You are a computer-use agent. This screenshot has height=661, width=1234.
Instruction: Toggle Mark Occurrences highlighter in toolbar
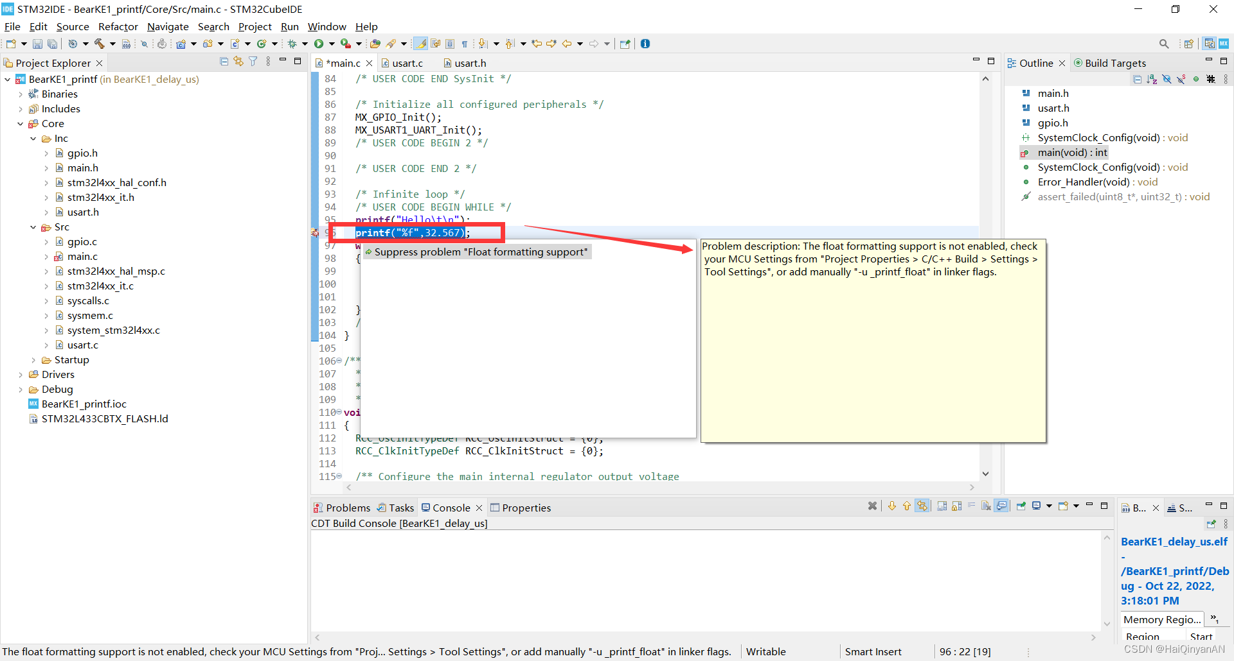420,44
